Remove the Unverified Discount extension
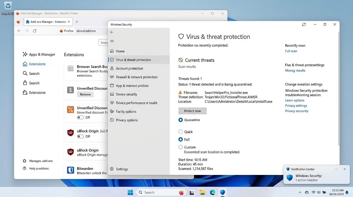The height and width of the screenshot is (197, 353). click(x=85, y=94)
